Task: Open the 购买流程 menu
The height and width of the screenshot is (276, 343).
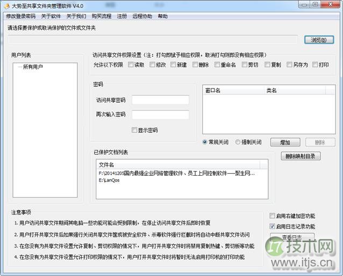Action: coord(102,16)
